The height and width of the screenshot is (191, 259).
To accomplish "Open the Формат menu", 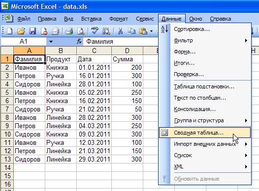I will pyautogui.click(x=119, y=19).
